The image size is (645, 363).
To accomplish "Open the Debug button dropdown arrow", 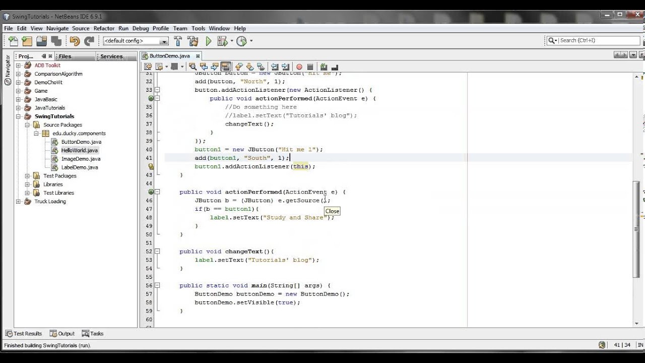I will [232, 41].
